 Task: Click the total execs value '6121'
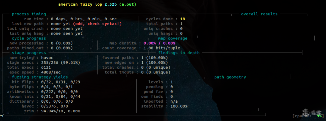coord(46,68)
